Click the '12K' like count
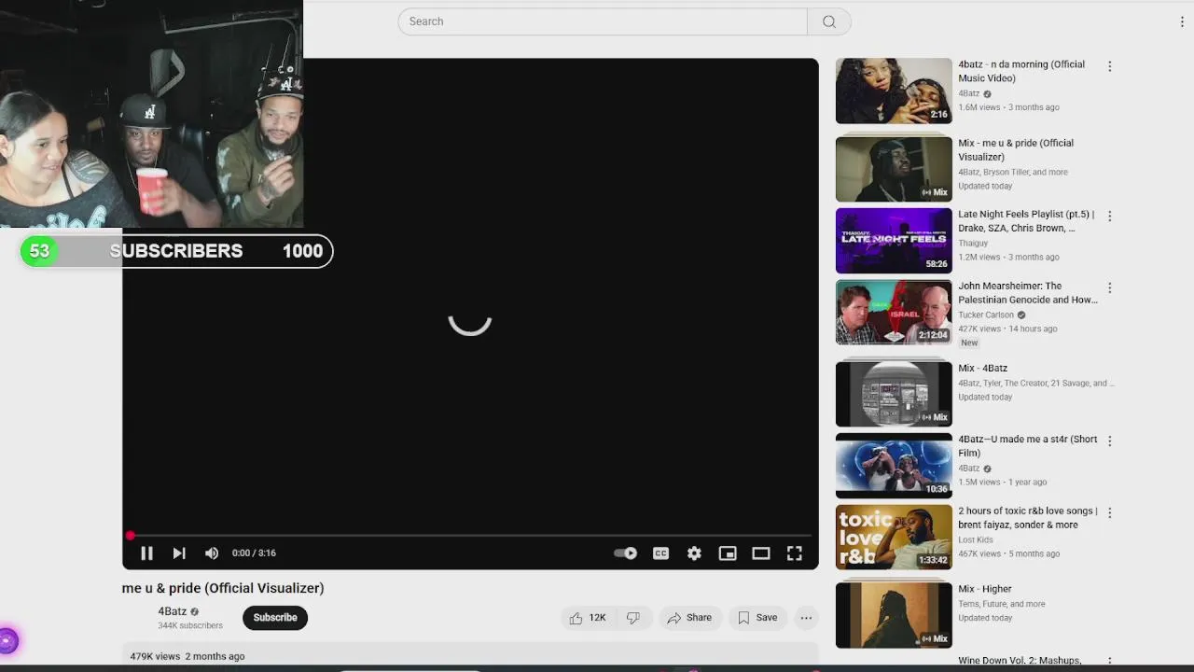Viewport: 1194px width, 672px height. click(597, 618)
